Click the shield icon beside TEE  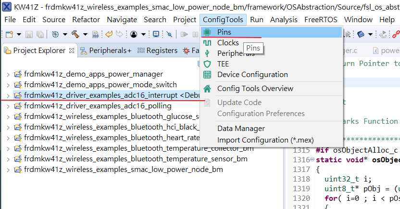click(x=207, y=64)
